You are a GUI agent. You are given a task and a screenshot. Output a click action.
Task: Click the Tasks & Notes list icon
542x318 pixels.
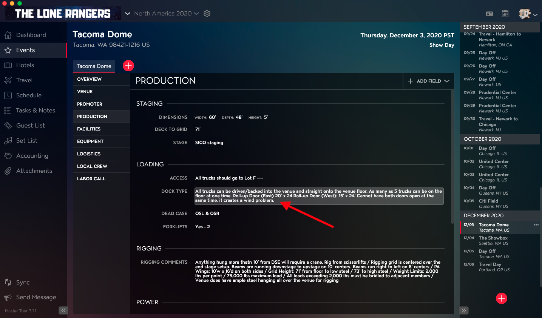(8, 111)
